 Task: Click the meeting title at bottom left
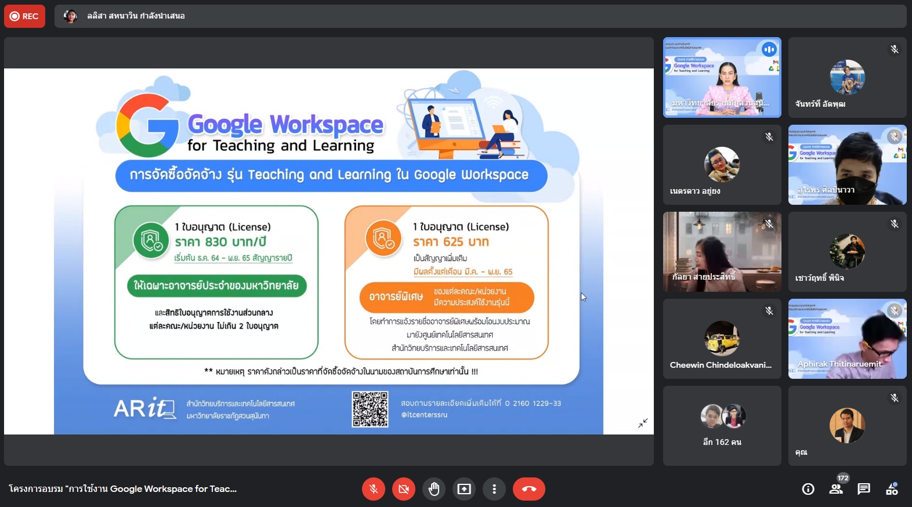coord(123,489)
